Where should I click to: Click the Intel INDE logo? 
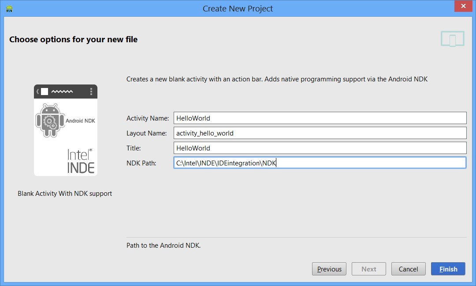81,161
